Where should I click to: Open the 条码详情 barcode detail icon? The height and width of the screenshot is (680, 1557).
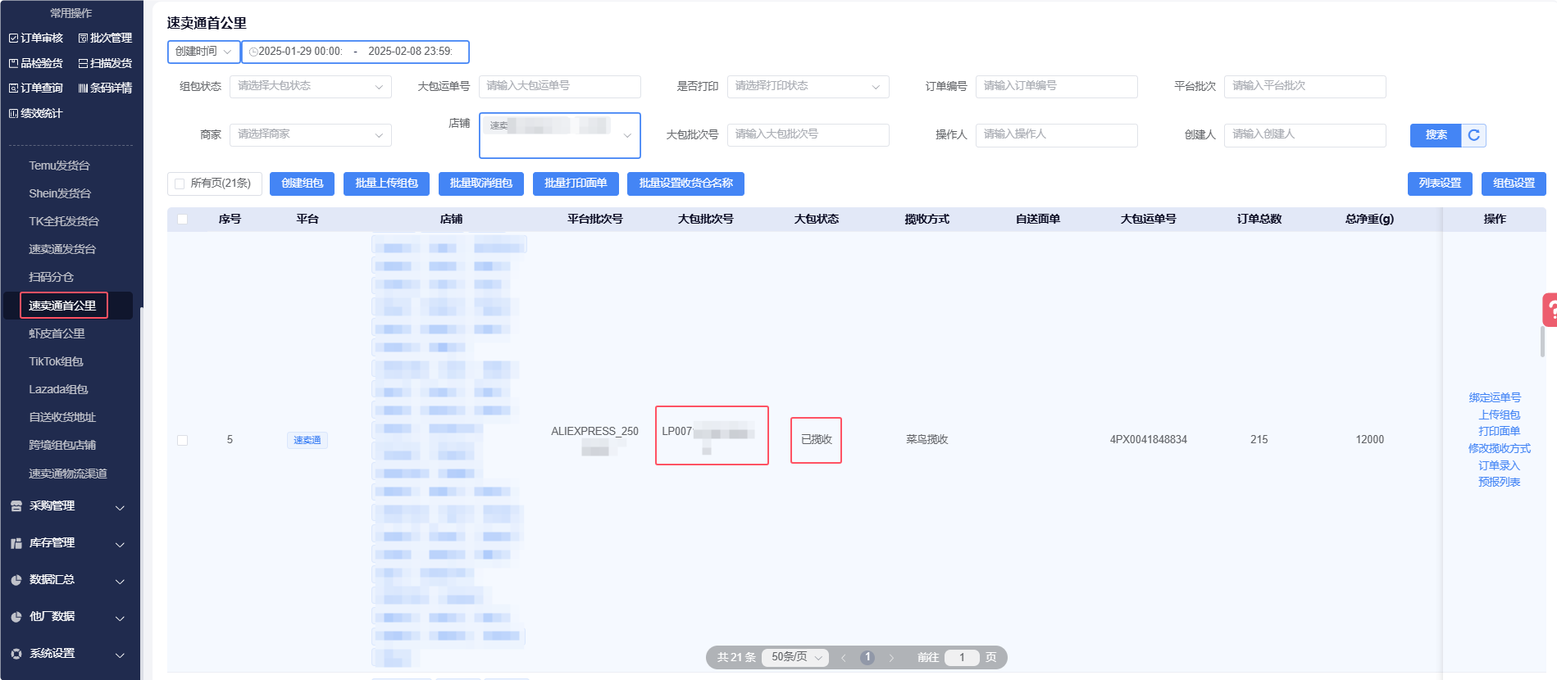tap(83, 88)
